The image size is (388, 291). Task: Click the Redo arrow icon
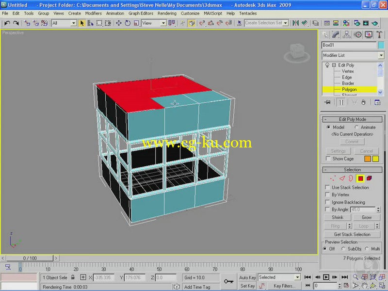coord(16,23)
